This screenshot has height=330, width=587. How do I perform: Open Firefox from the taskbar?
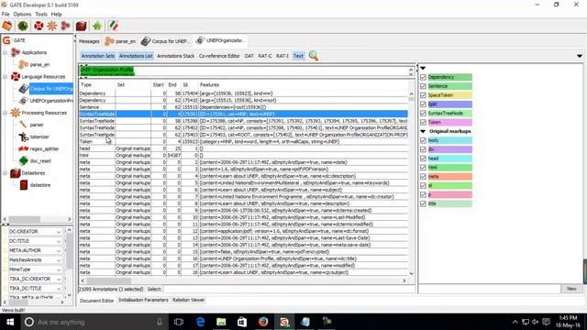[x=263, y=322]
